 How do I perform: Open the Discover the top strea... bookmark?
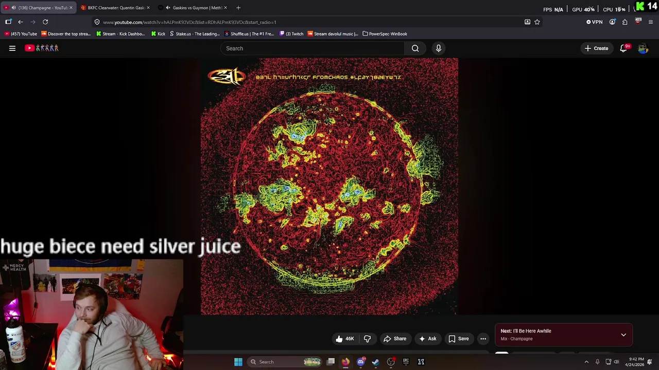pos(66,34)
